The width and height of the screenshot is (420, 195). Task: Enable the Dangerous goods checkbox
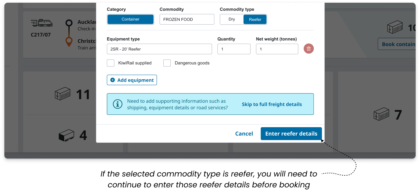pyautogui.click(x=167, y=63)
